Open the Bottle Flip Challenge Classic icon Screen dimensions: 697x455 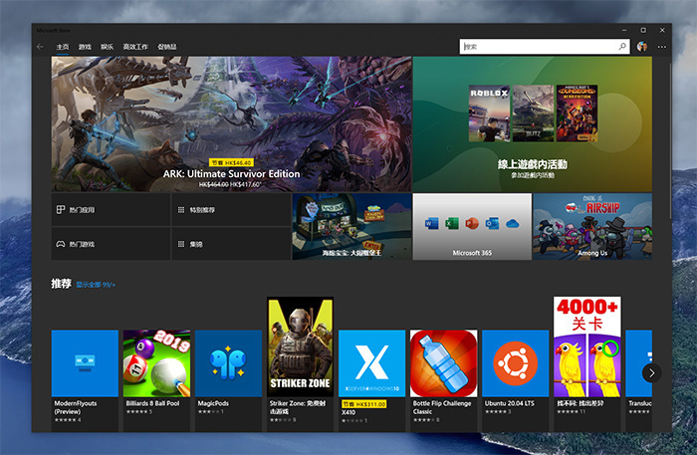(x=443, y=363)
